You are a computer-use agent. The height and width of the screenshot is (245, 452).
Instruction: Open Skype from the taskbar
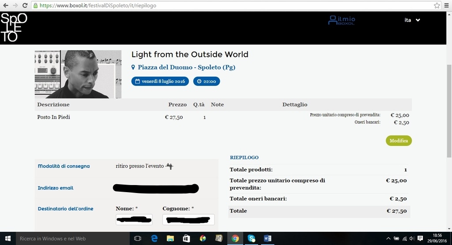click(x=251, y=238)
